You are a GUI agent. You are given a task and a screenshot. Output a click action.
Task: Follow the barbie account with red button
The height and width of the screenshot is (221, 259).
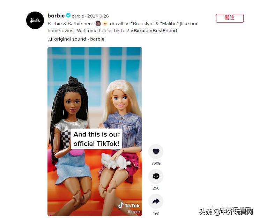230,18
